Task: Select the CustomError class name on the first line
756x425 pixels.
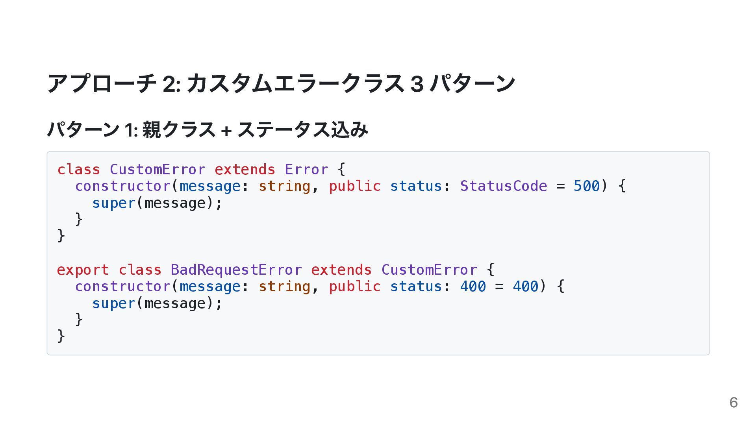Action: [157, 170]
